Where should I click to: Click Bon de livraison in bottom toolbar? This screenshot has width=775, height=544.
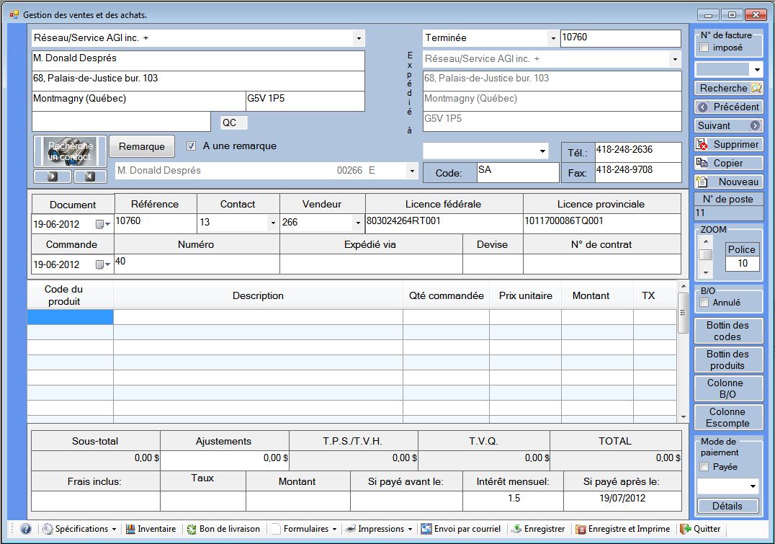[x=223, y=529]
